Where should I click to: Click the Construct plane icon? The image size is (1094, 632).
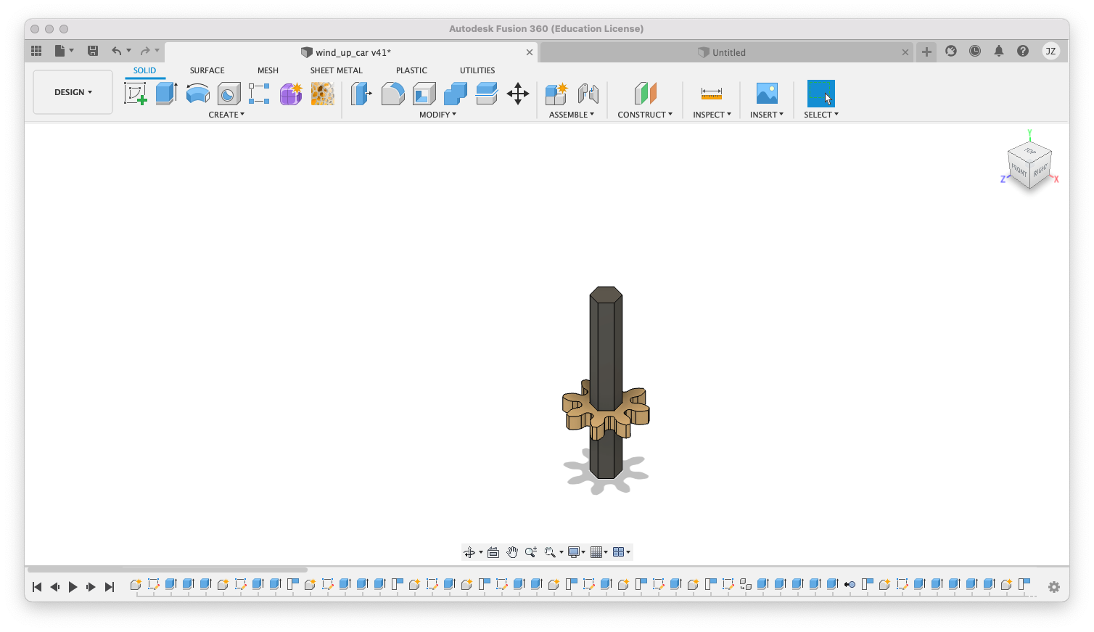[x=645, y=94]
